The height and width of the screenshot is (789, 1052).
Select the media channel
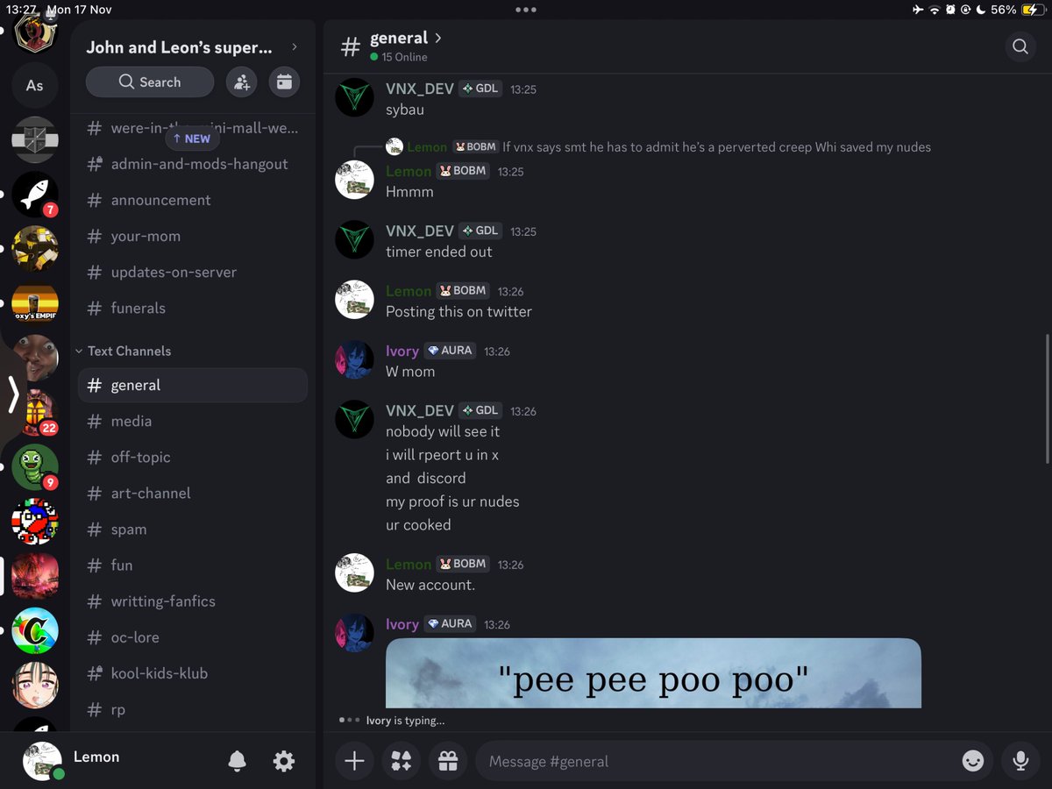tap(193, 422)
